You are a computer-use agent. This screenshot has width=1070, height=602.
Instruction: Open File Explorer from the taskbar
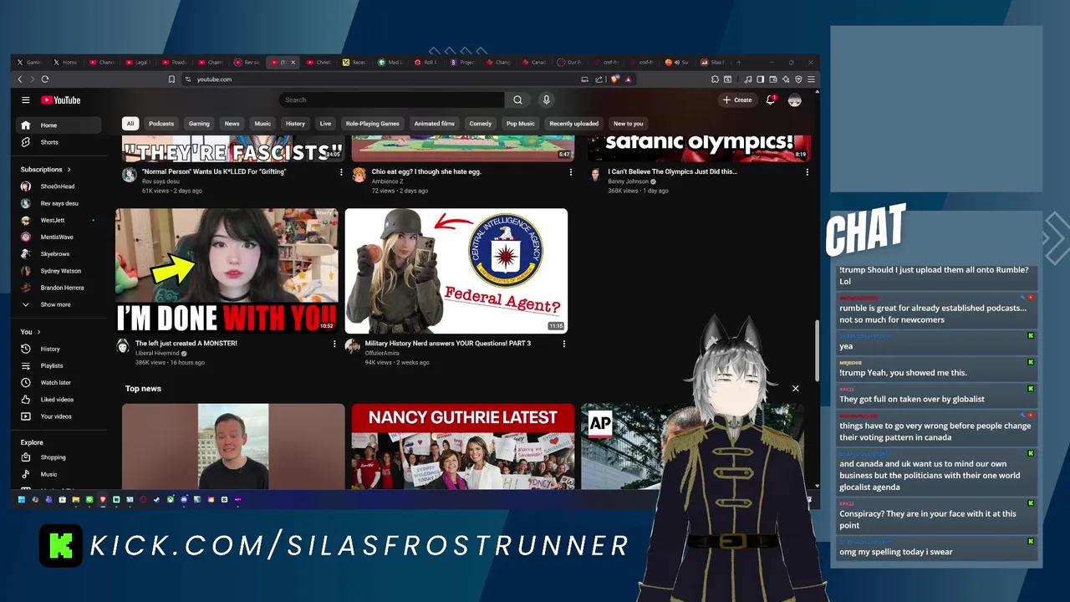click(x=76, y=500)
